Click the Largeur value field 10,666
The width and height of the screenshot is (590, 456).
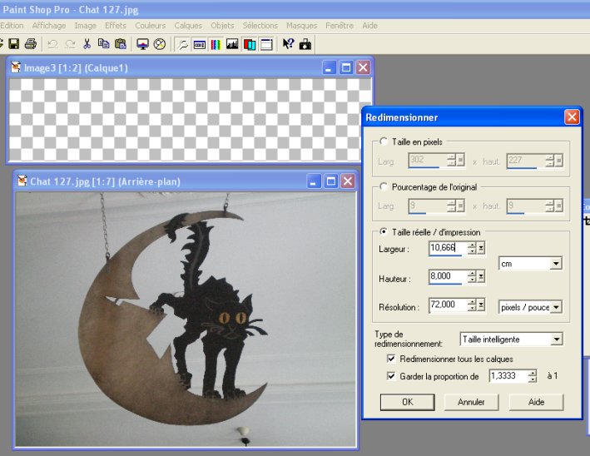pyautogui.click(x=449, y=248)
